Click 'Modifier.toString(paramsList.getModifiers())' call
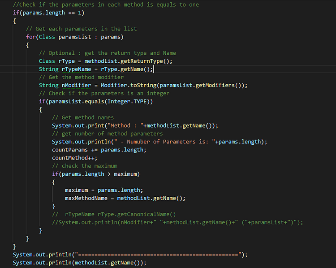The image size is (336, 268). pos(172,86)
